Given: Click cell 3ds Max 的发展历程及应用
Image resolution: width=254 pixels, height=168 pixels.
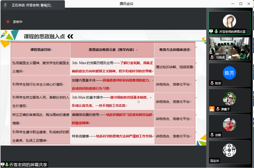Looking at the screenshot, I should point(112,67).
